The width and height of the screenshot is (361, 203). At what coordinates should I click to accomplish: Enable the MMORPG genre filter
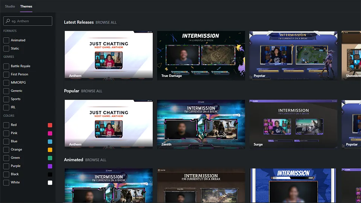pos(6,83)
